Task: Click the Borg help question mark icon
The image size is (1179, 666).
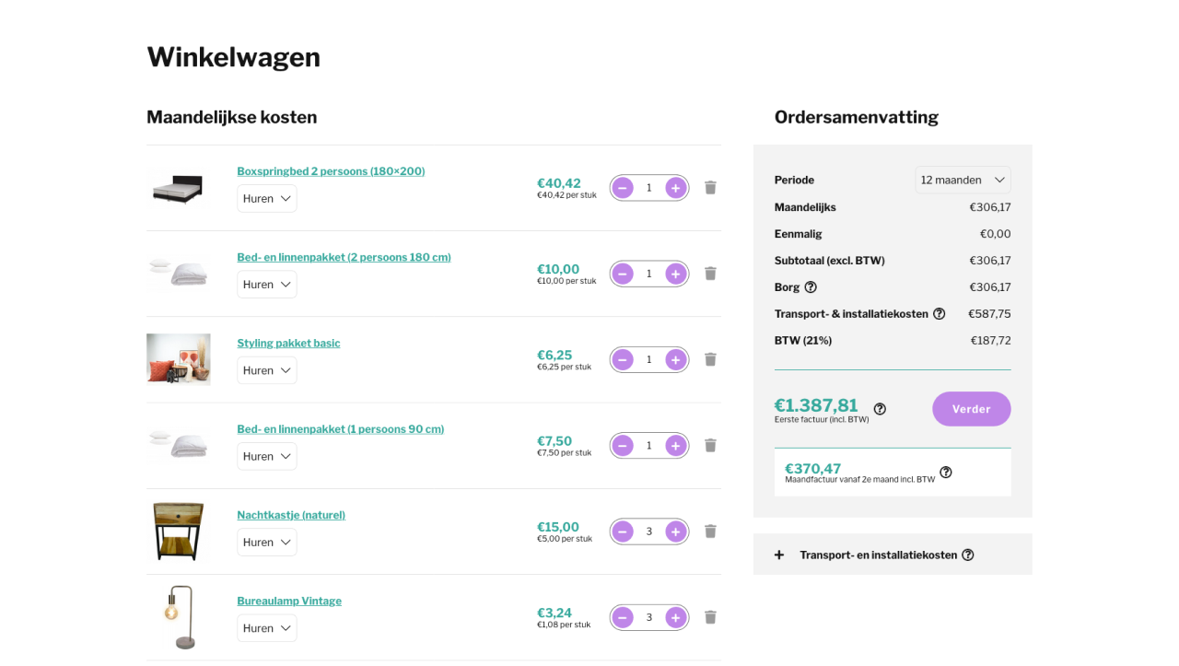Action: 811,287
